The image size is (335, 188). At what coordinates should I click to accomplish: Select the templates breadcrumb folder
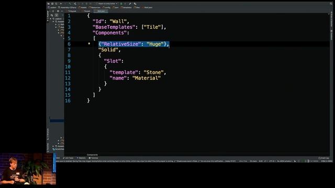[126, 7]
